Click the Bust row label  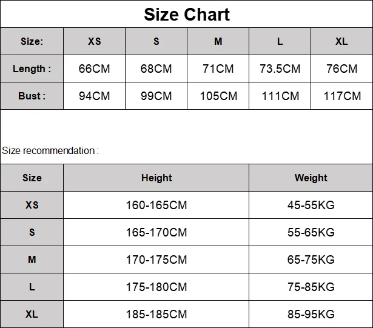click(x=32, y=96)
